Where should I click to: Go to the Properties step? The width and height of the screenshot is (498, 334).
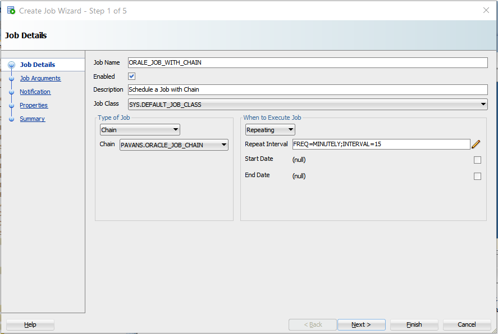34,105
